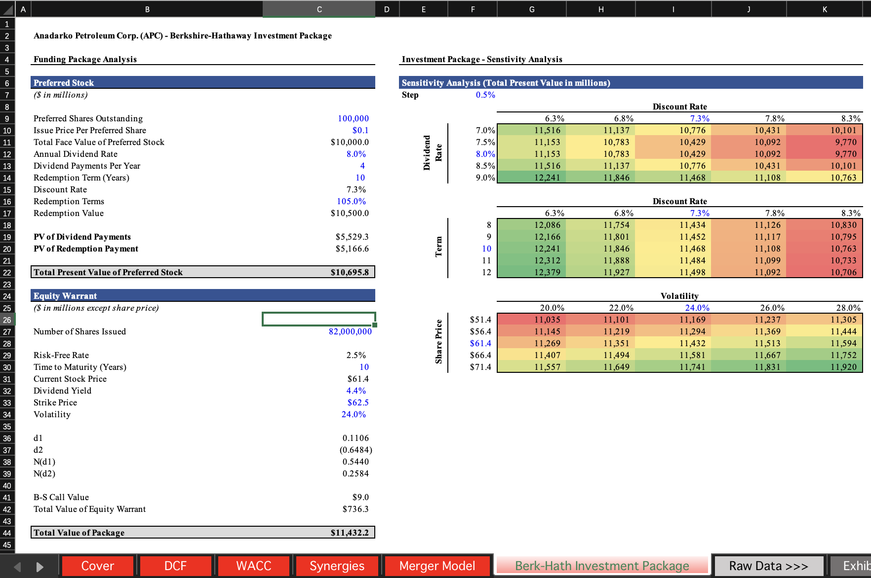Open the Cover sheet tab

click(x=97, y=566)
